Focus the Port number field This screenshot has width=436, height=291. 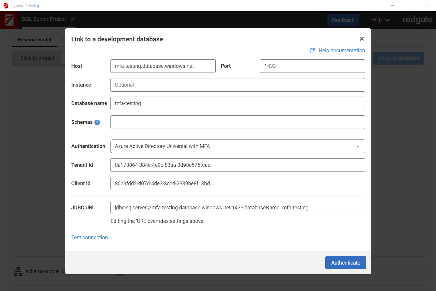312,66
